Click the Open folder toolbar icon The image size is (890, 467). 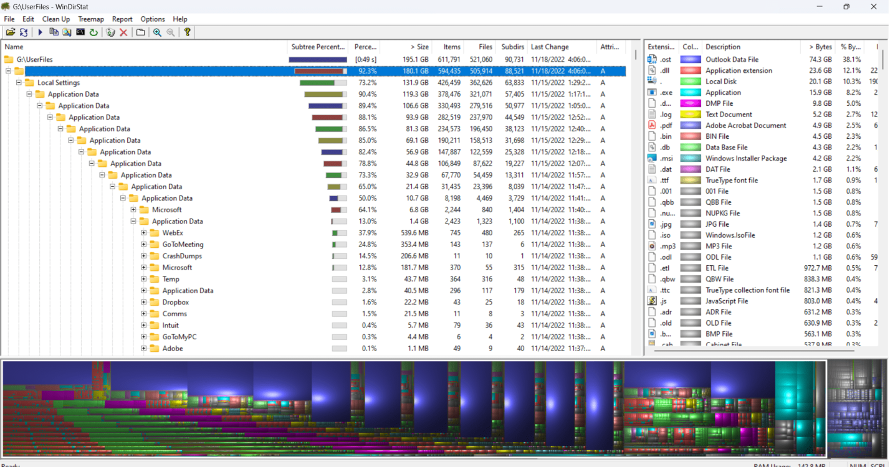point(11,32)
